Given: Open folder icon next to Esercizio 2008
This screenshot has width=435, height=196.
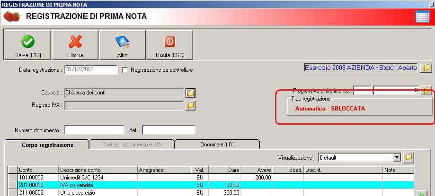Looking at the screenshot, I should click(426, 68).
